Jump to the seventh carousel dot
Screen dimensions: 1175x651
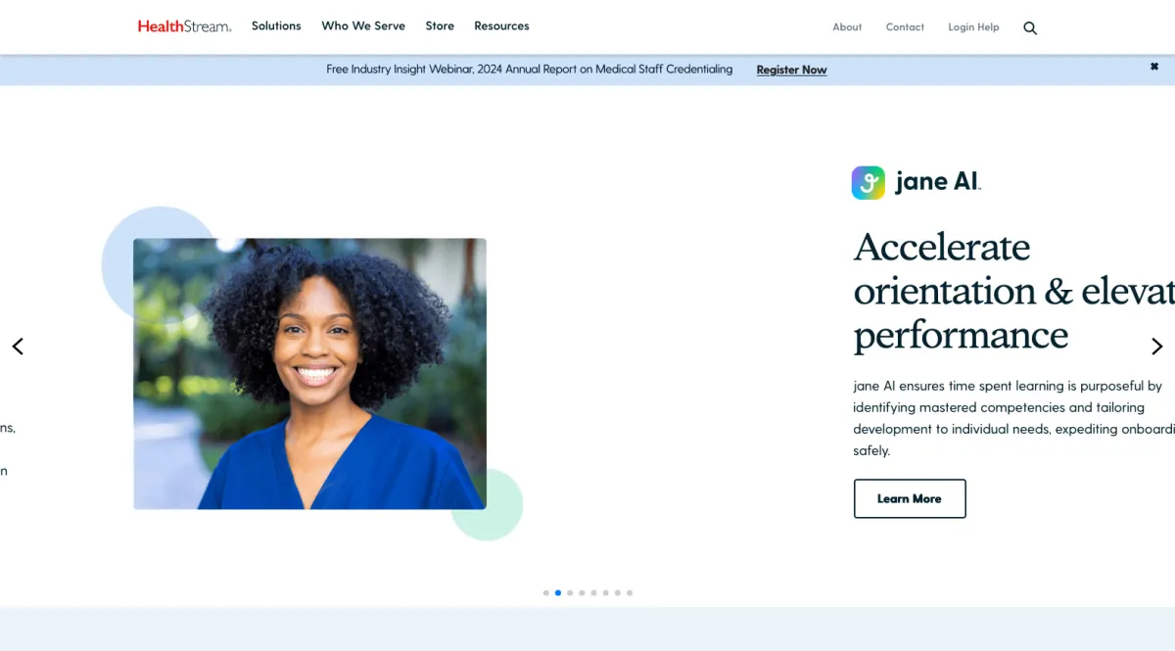(x=618, y=592)
